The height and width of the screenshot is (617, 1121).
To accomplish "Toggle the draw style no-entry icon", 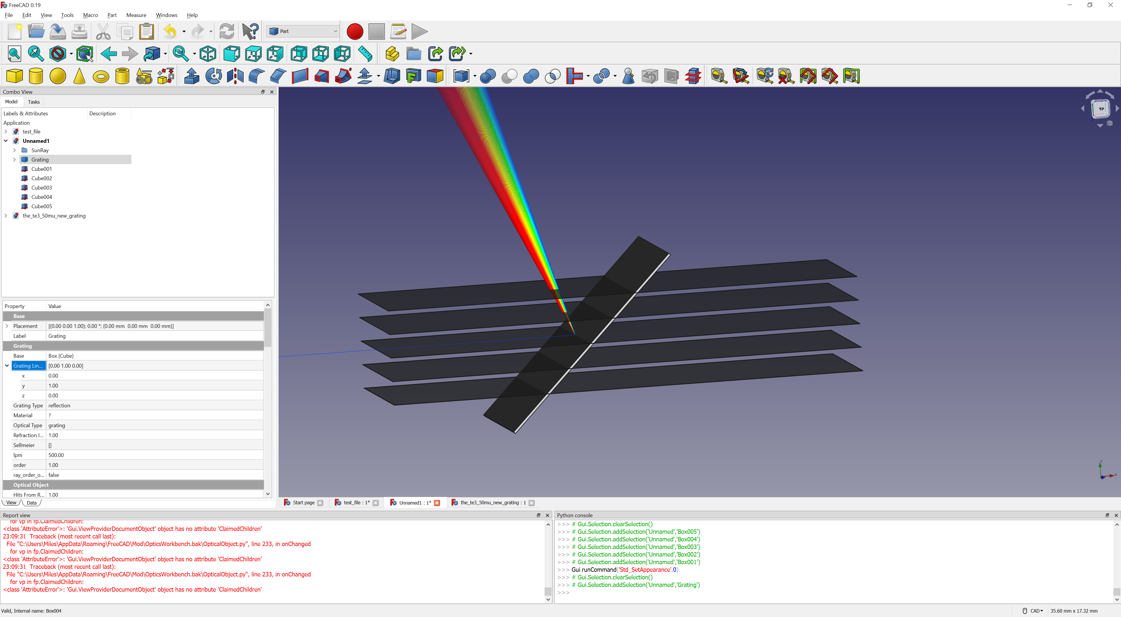I will coord(58,54).
